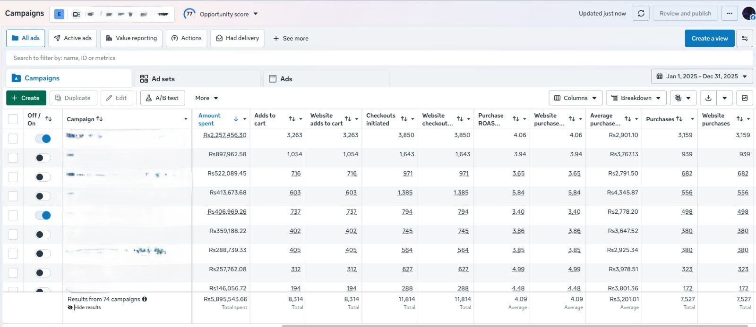
Task: Click the export download icon
Action: [x=708, y=98]
